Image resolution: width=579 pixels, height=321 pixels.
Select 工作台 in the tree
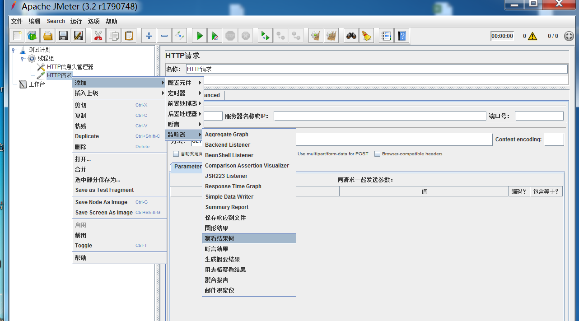click(37, 84)
